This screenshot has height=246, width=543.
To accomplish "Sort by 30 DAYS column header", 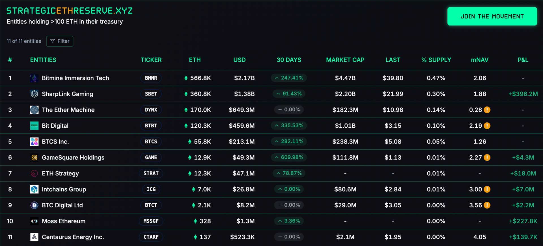I will coord(289,60).
